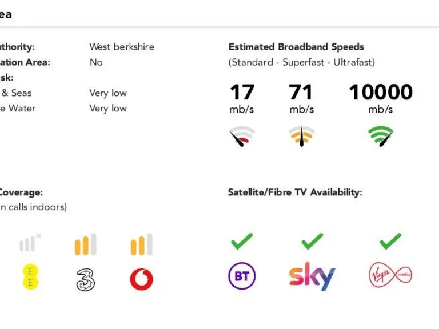Click the Estimated Broadband Speeds heading
Image resolution: width=439 pixels, height=329 pixels.
[296, 47]
